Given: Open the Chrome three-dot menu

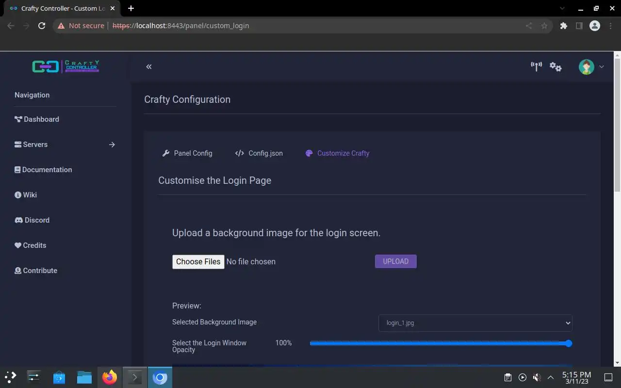Looking at the screenshot, I should pyautogui.click(x=610, y=26).
